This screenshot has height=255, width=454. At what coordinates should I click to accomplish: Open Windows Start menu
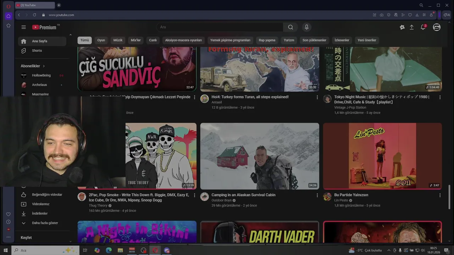coord(5,250)
